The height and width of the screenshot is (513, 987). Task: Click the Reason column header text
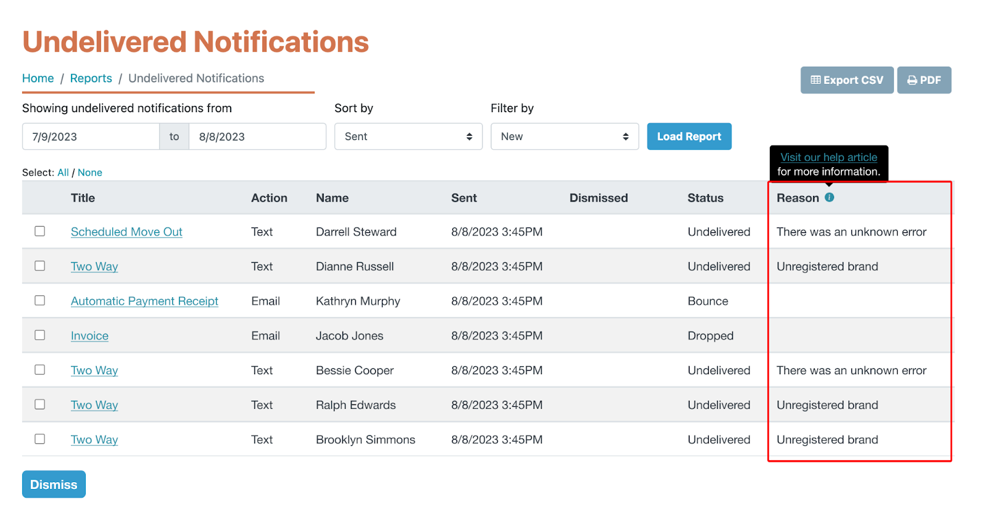tap(798, 198)
